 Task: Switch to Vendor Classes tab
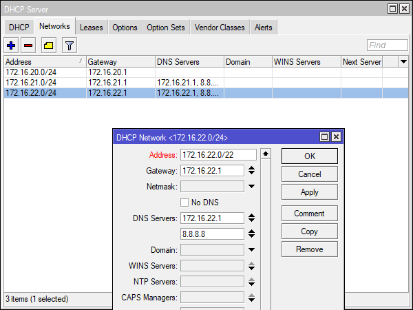(x=220, y=28)
